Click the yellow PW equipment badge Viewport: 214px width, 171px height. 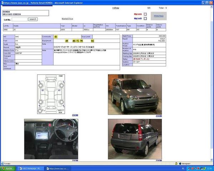click(x=81, y=41)
